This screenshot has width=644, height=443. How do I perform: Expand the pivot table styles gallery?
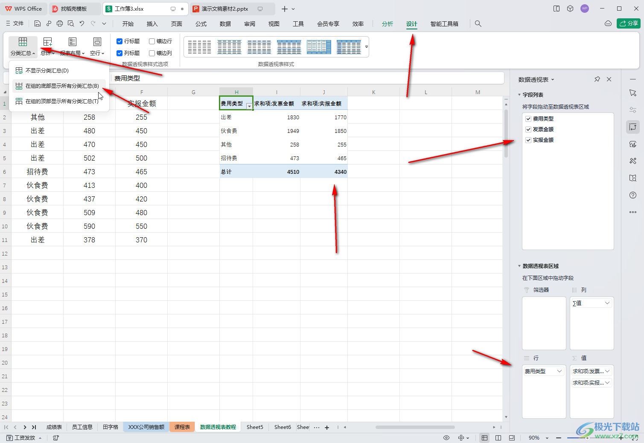click(366, 47)
